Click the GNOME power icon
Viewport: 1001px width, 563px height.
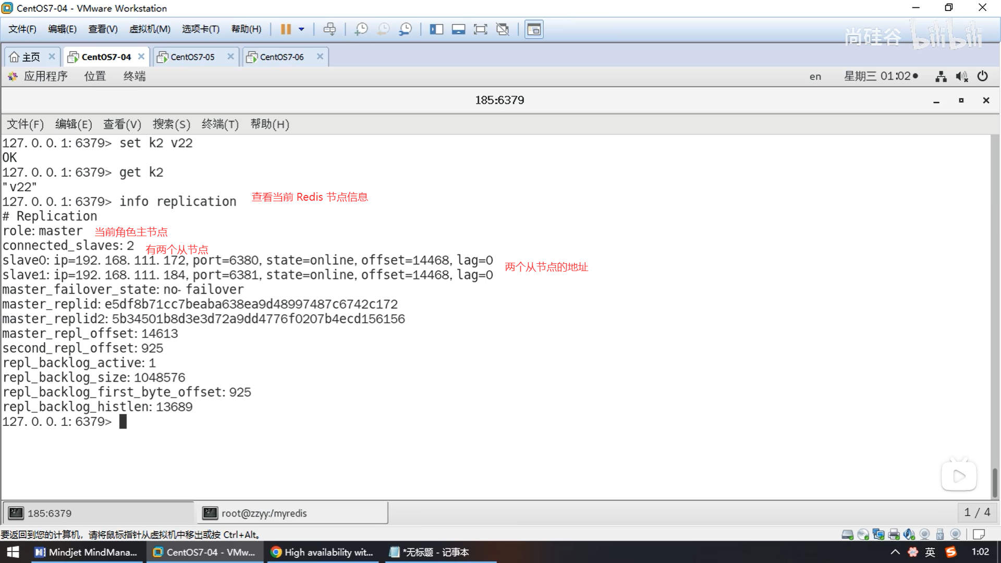point(982,76)
